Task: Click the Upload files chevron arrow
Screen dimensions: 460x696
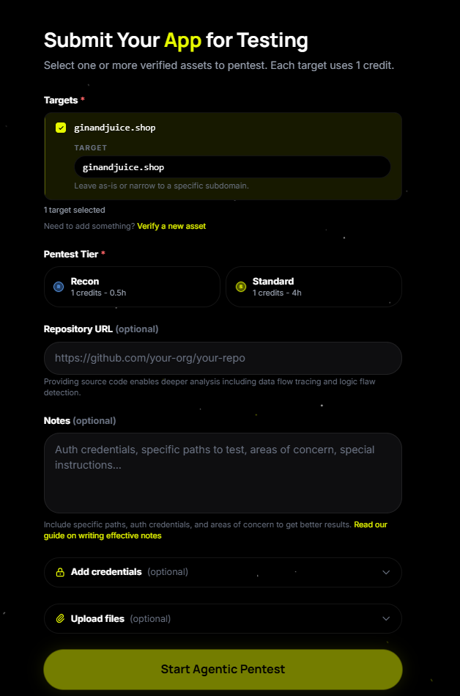Action: tap(386, 619)
